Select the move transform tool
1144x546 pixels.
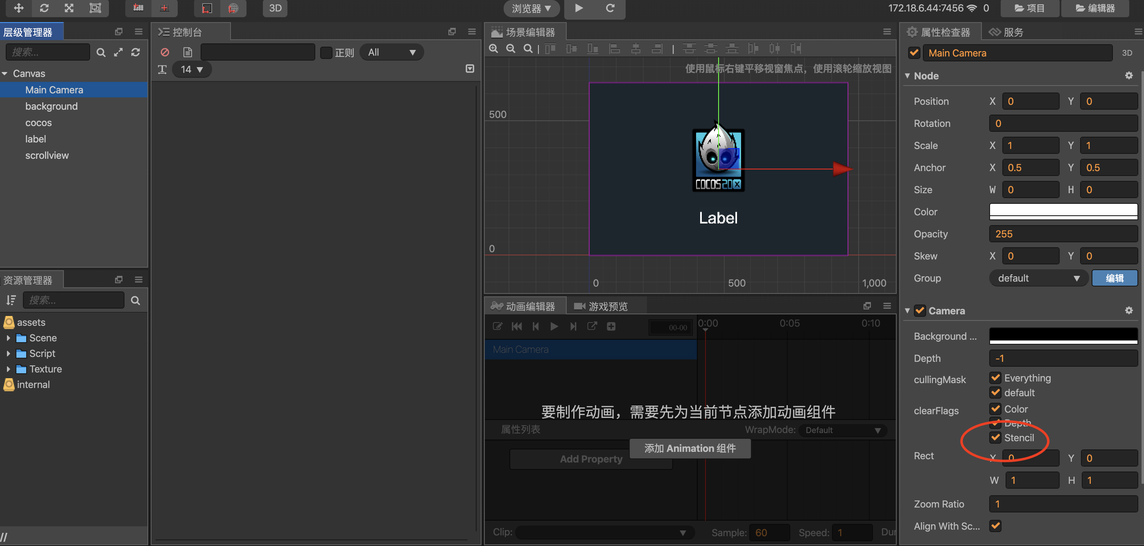point(19,8)
